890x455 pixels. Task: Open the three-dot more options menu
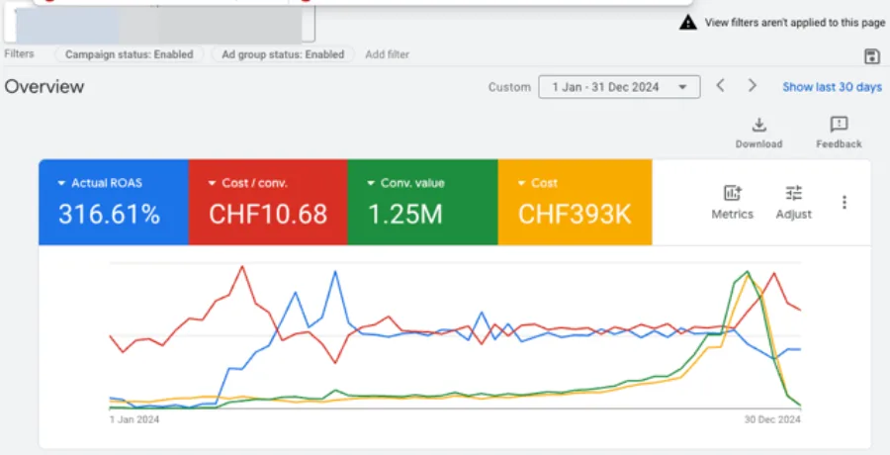click(845, 202)
